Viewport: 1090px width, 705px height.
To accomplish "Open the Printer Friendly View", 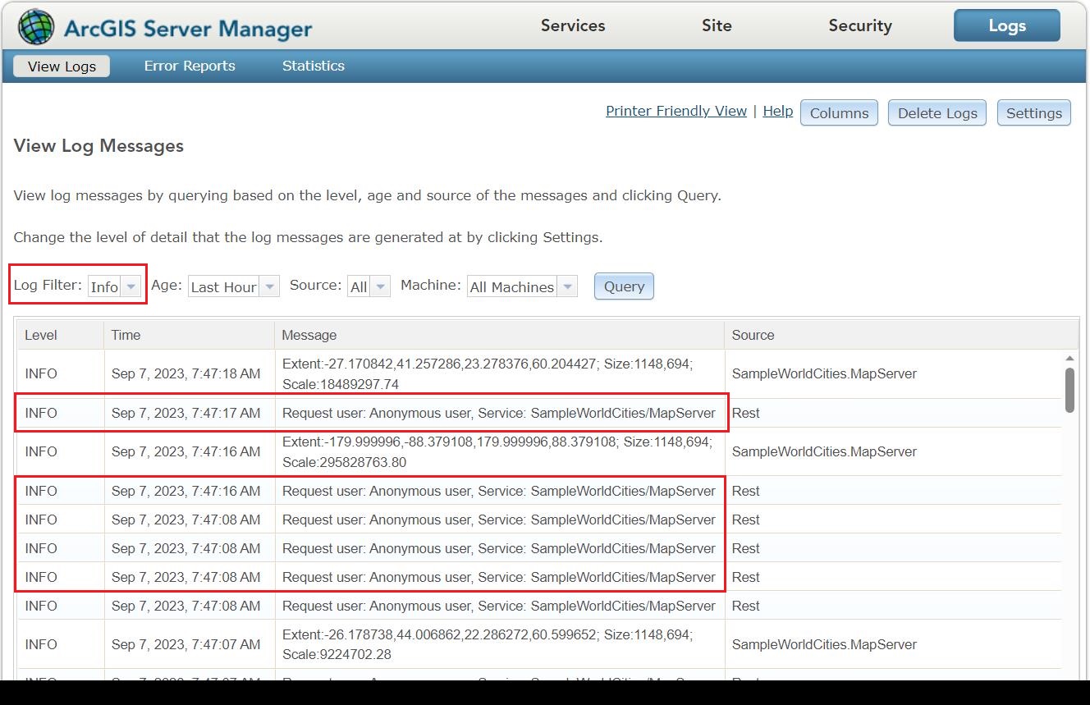I will point(676,110).
